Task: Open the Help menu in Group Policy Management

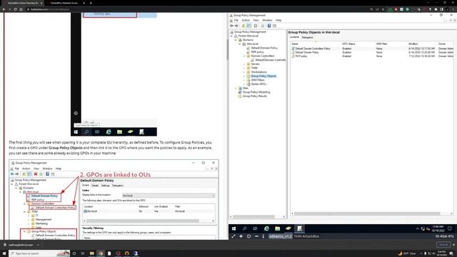Action: pos(278,20)
